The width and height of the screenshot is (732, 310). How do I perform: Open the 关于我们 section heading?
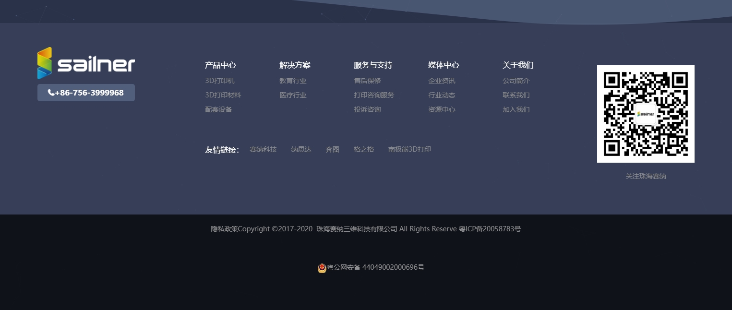[x=518, y=65]
